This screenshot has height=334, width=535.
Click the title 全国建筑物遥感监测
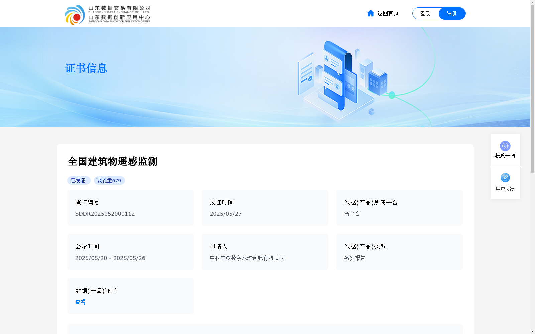pyautogui.click(x=112, y=161)
